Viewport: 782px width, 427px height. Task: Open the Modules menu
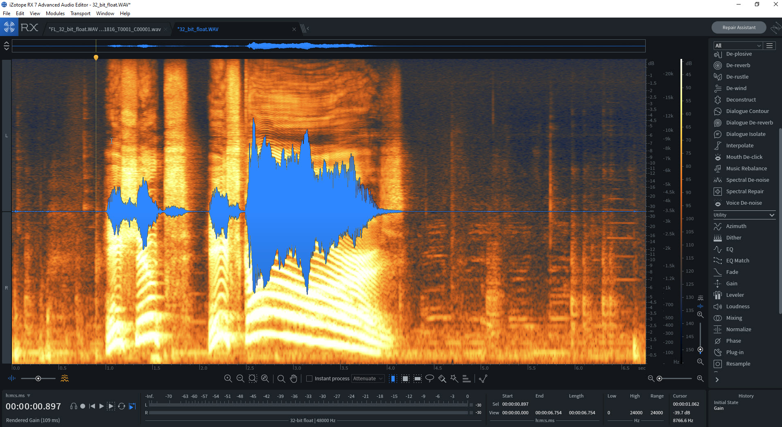[x=55, y=14]
